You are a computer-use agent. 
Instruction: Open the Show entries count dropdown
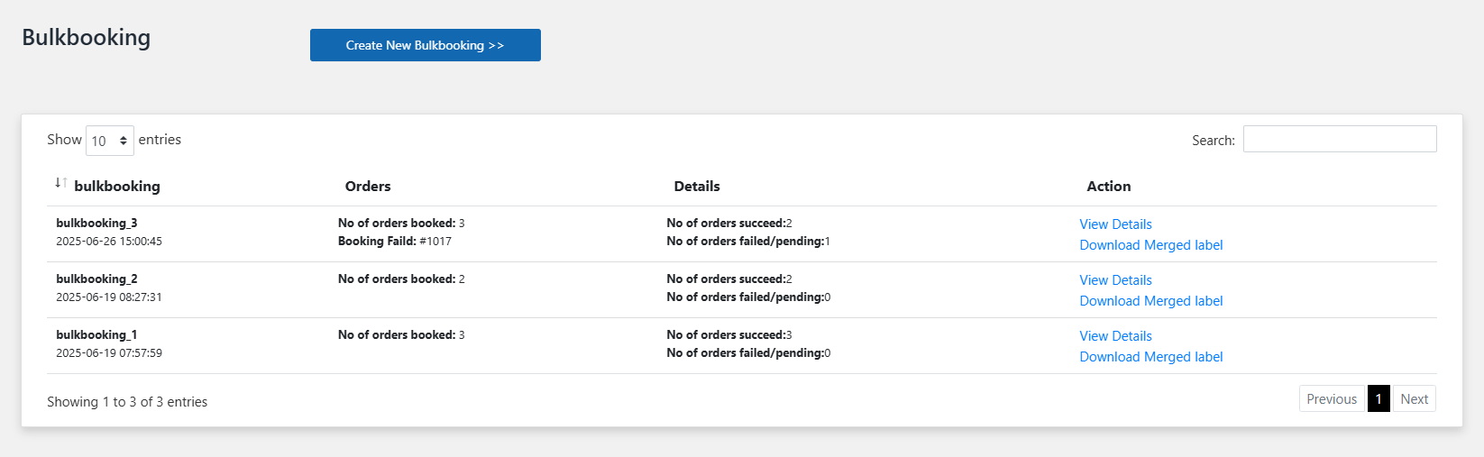(x=110, y=141)
